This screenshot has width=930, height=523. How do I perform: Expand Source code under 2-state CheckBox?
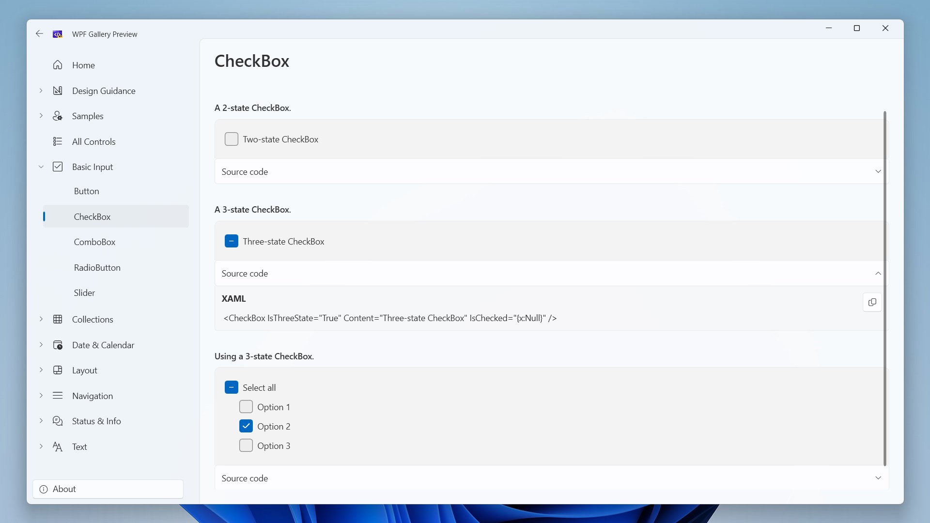[x=878, y=171]
